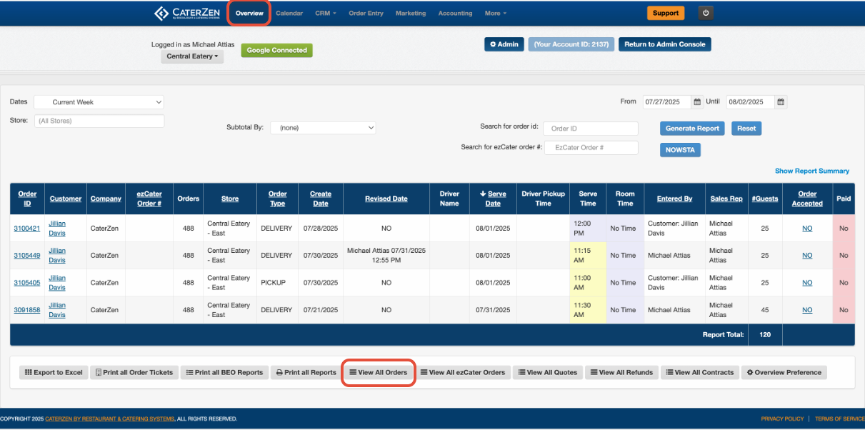This screenshot has height=430, width=865.
Task: Click View All Contracts
Action: pos(699,373)
